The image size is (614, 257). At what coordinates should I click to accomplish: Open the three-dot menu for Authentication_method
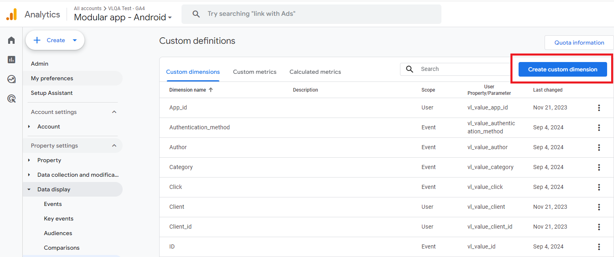point(599,128)
